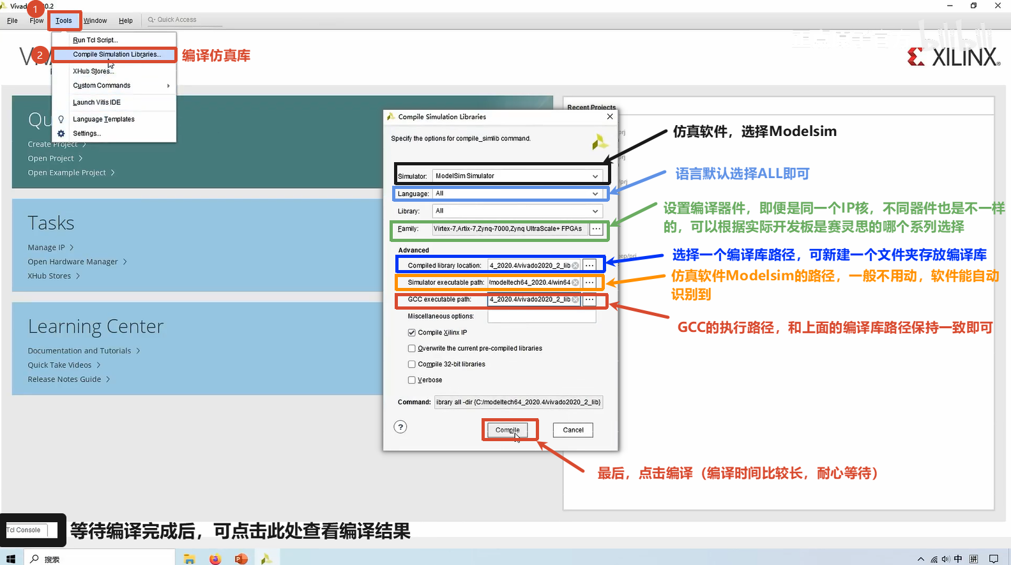Click the volume icon in system tray
The height and width of the screenshot is (565, 1011).
(x=946, y=559)
